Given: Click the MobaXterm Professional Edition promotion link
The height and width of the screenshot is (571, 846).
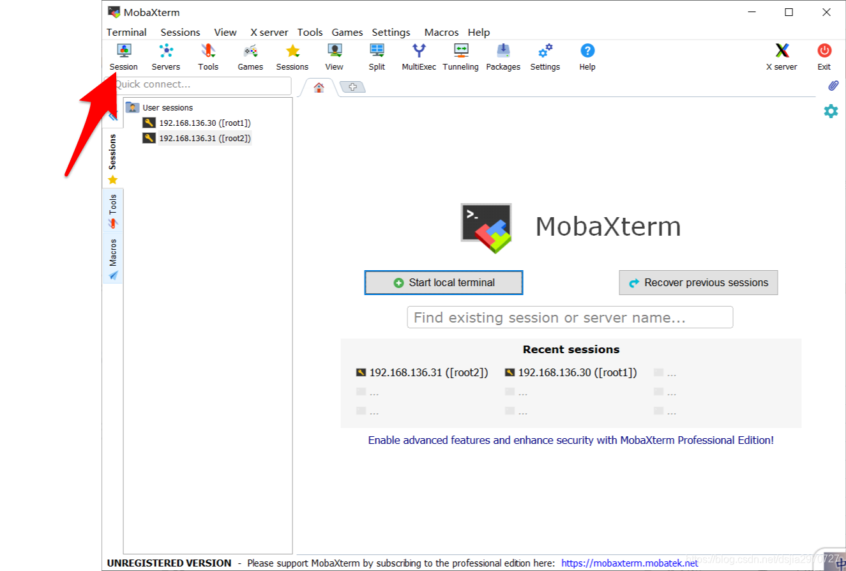Looking at the screenshot, I should [x=571, y=440].
